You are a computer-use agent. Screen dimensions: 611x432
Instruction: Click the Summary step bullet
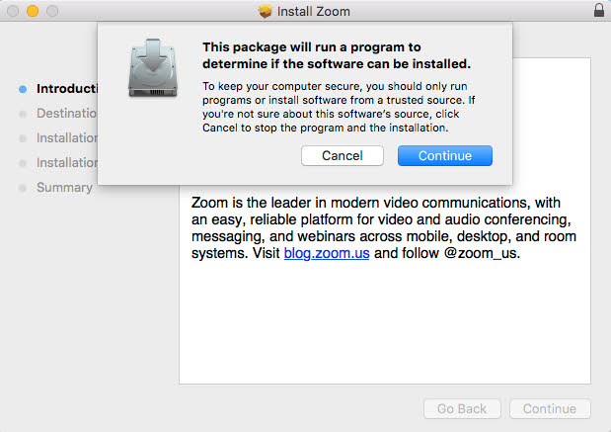(x=23, y=188)
